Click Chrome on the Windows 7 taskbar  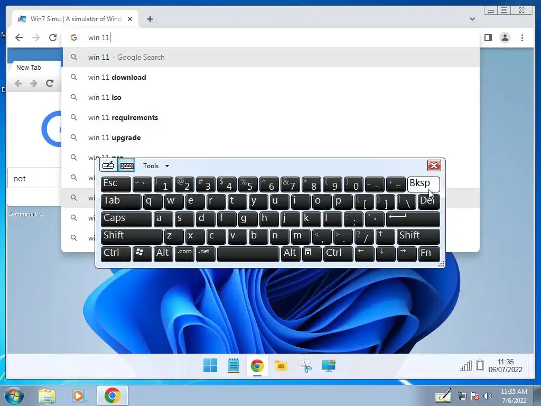pyautogui.click(x=112, y=395)
